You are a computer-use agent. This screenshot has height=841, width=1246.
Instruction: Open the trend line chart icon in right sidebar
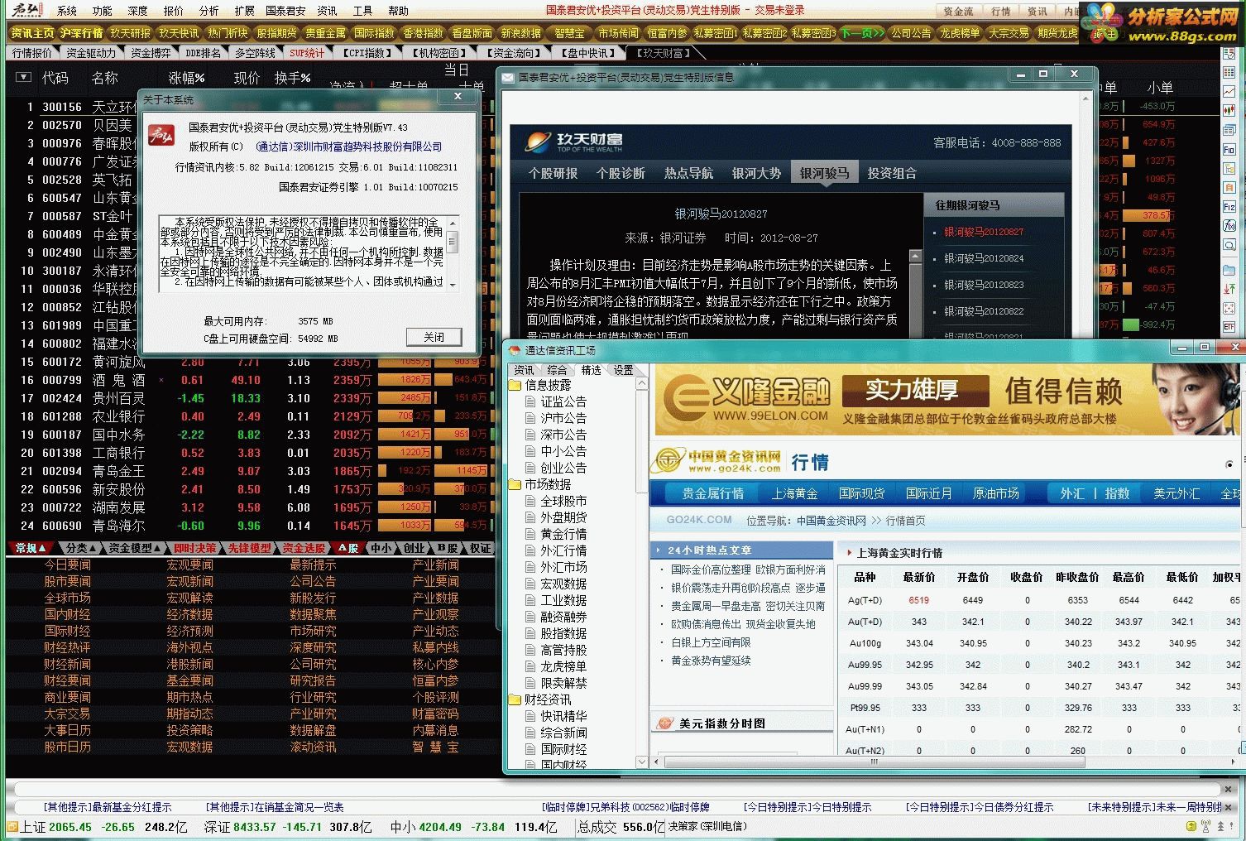coord(1229,91)
